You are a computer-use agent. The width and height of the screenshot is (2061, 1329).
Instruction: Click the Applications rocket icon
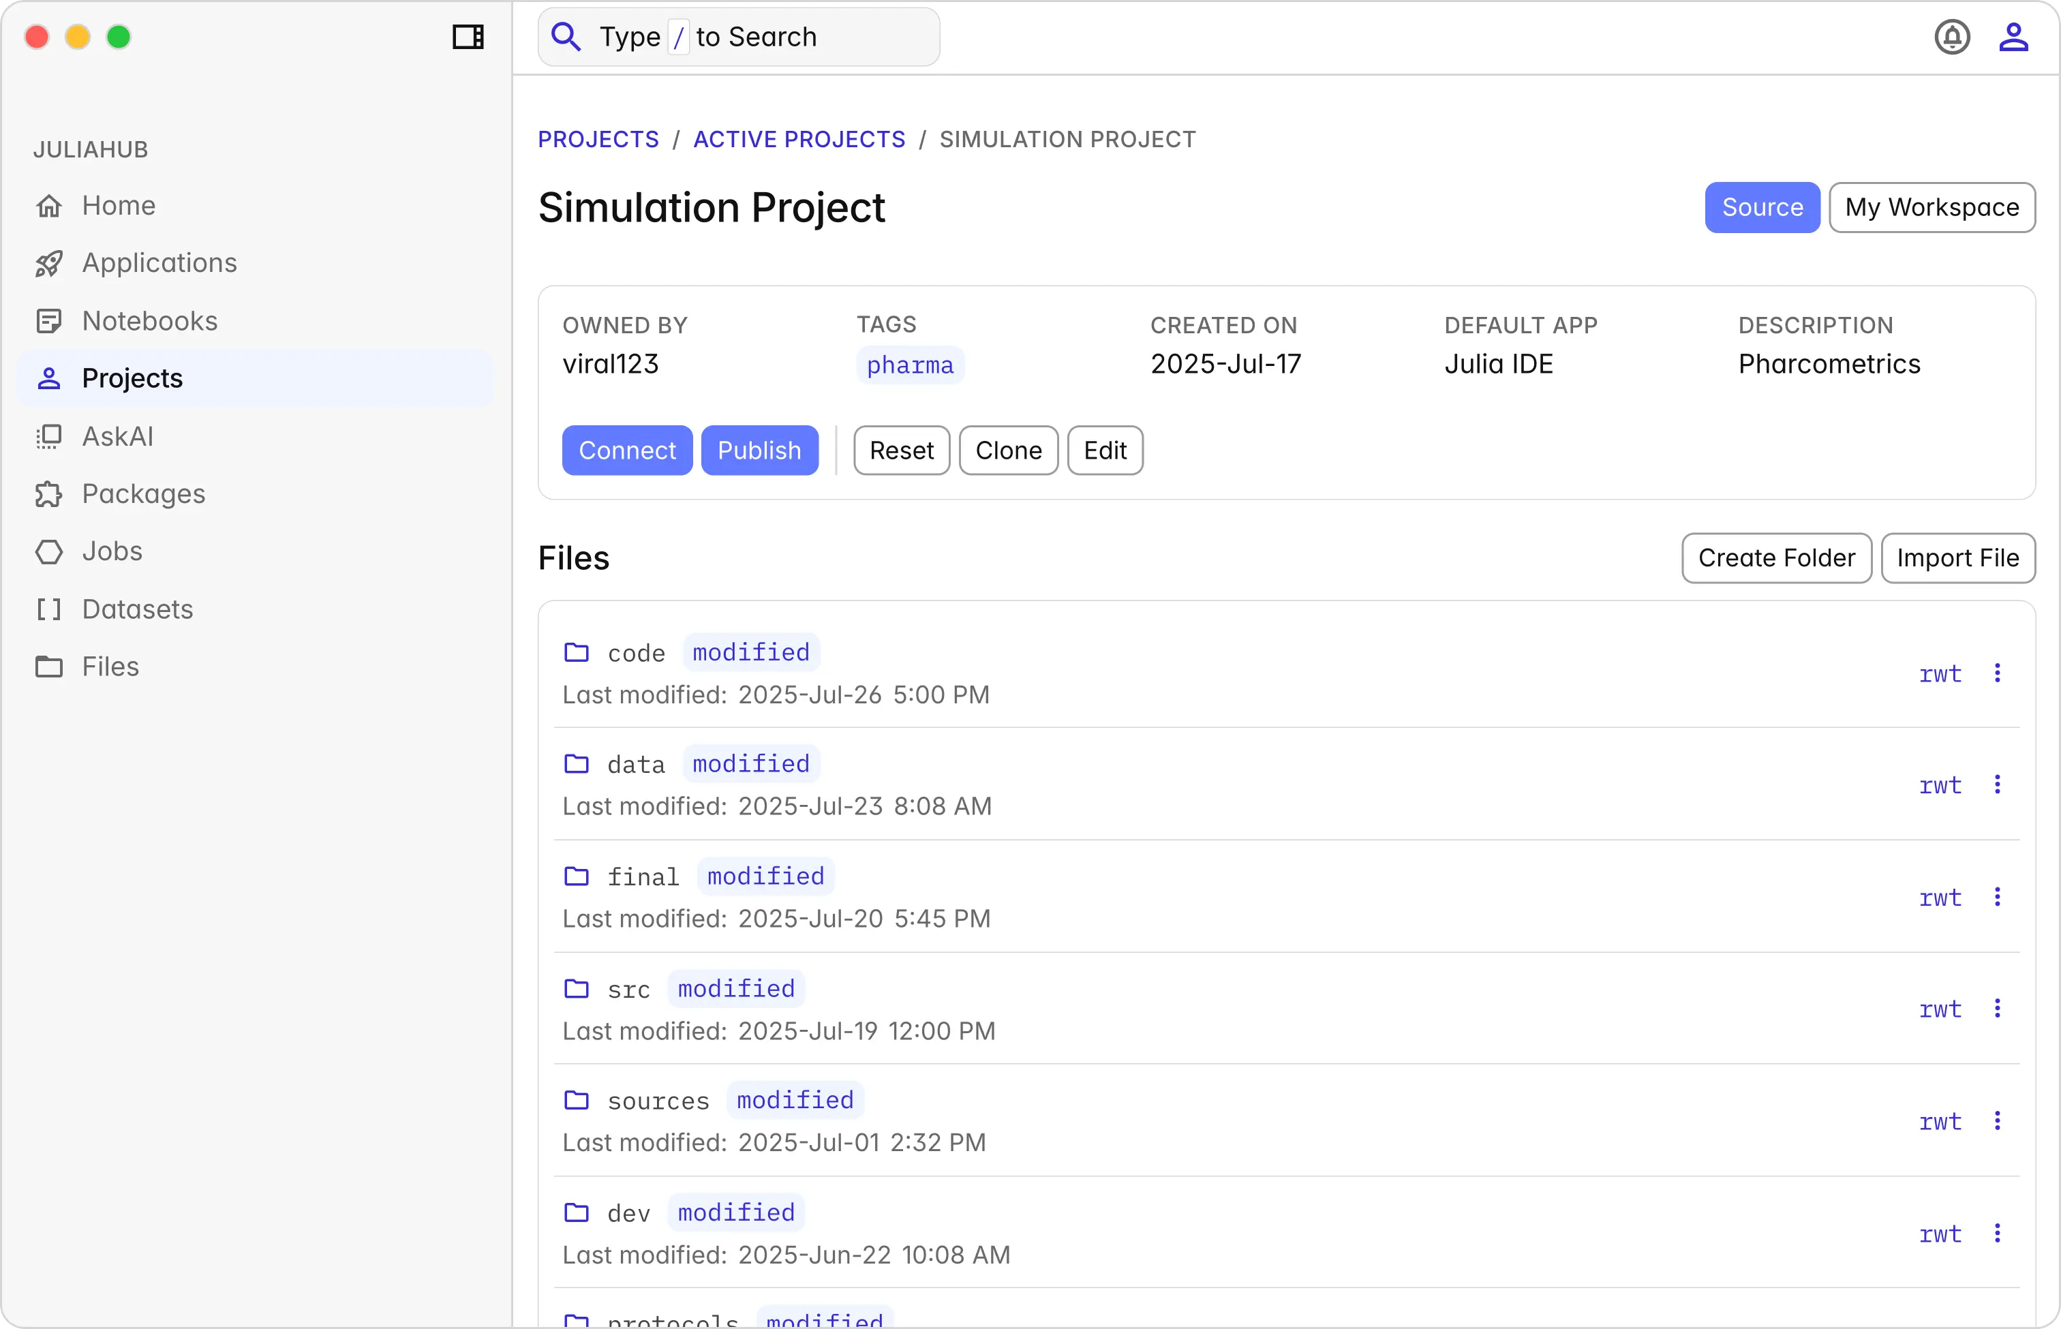49,263
